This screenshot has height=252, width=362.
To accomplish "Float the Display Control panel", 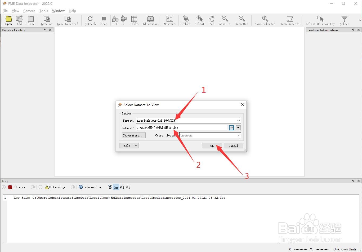I will [x=45, y=30].
